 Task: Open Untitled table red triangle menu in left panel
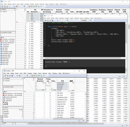coord(4,79)
